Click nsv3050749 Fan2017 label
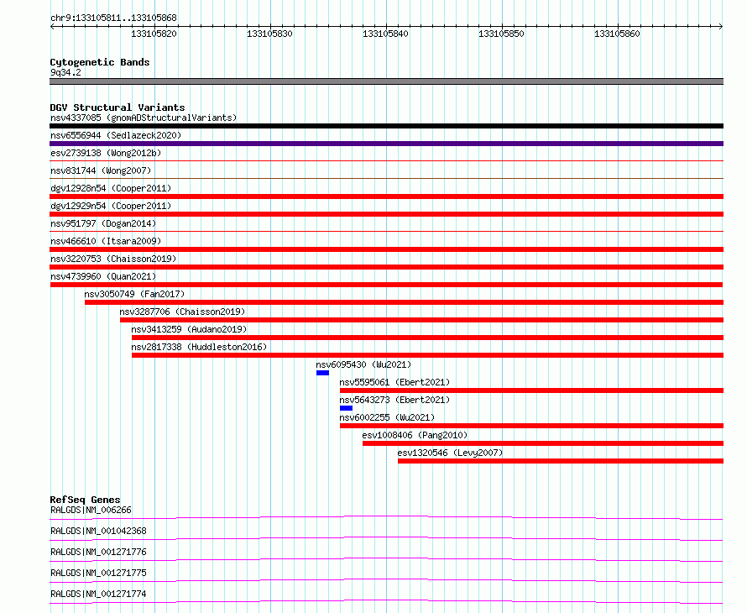Viewport: 747px width, 613px height. 134,294
